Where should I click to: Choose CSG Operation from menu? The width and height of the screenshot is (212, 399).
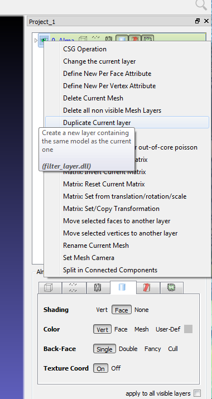click(x=127, y=49)
